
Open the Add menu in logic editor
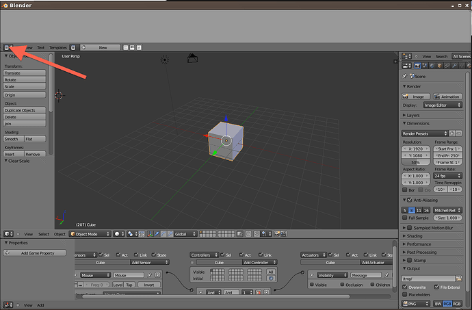(x=40, y=305)
